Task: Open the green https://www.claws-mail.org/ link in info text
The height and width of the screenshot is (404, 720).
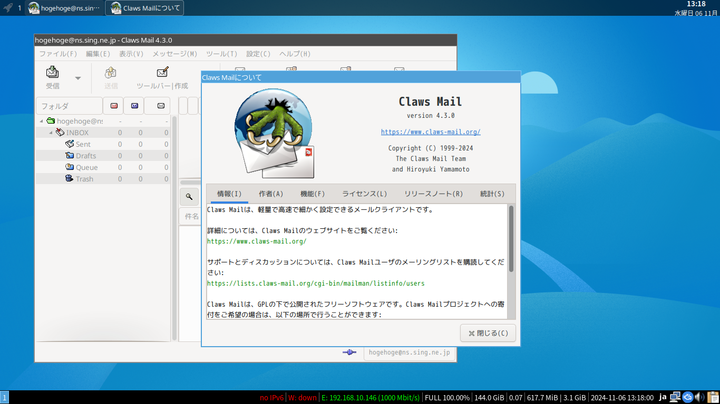Action: click(257, 241)
